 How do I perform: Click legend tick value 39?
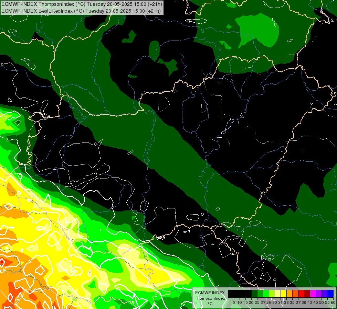tap(304, 302)
